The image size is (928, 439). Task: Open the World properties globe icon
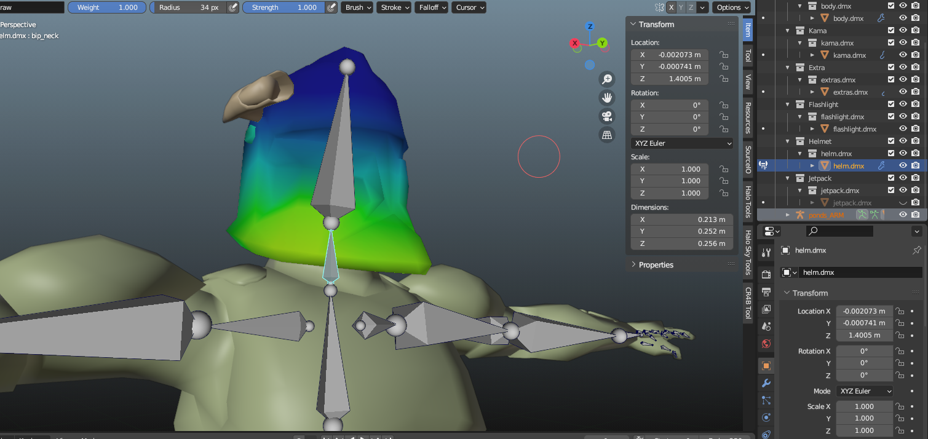(x=766, y=343)
